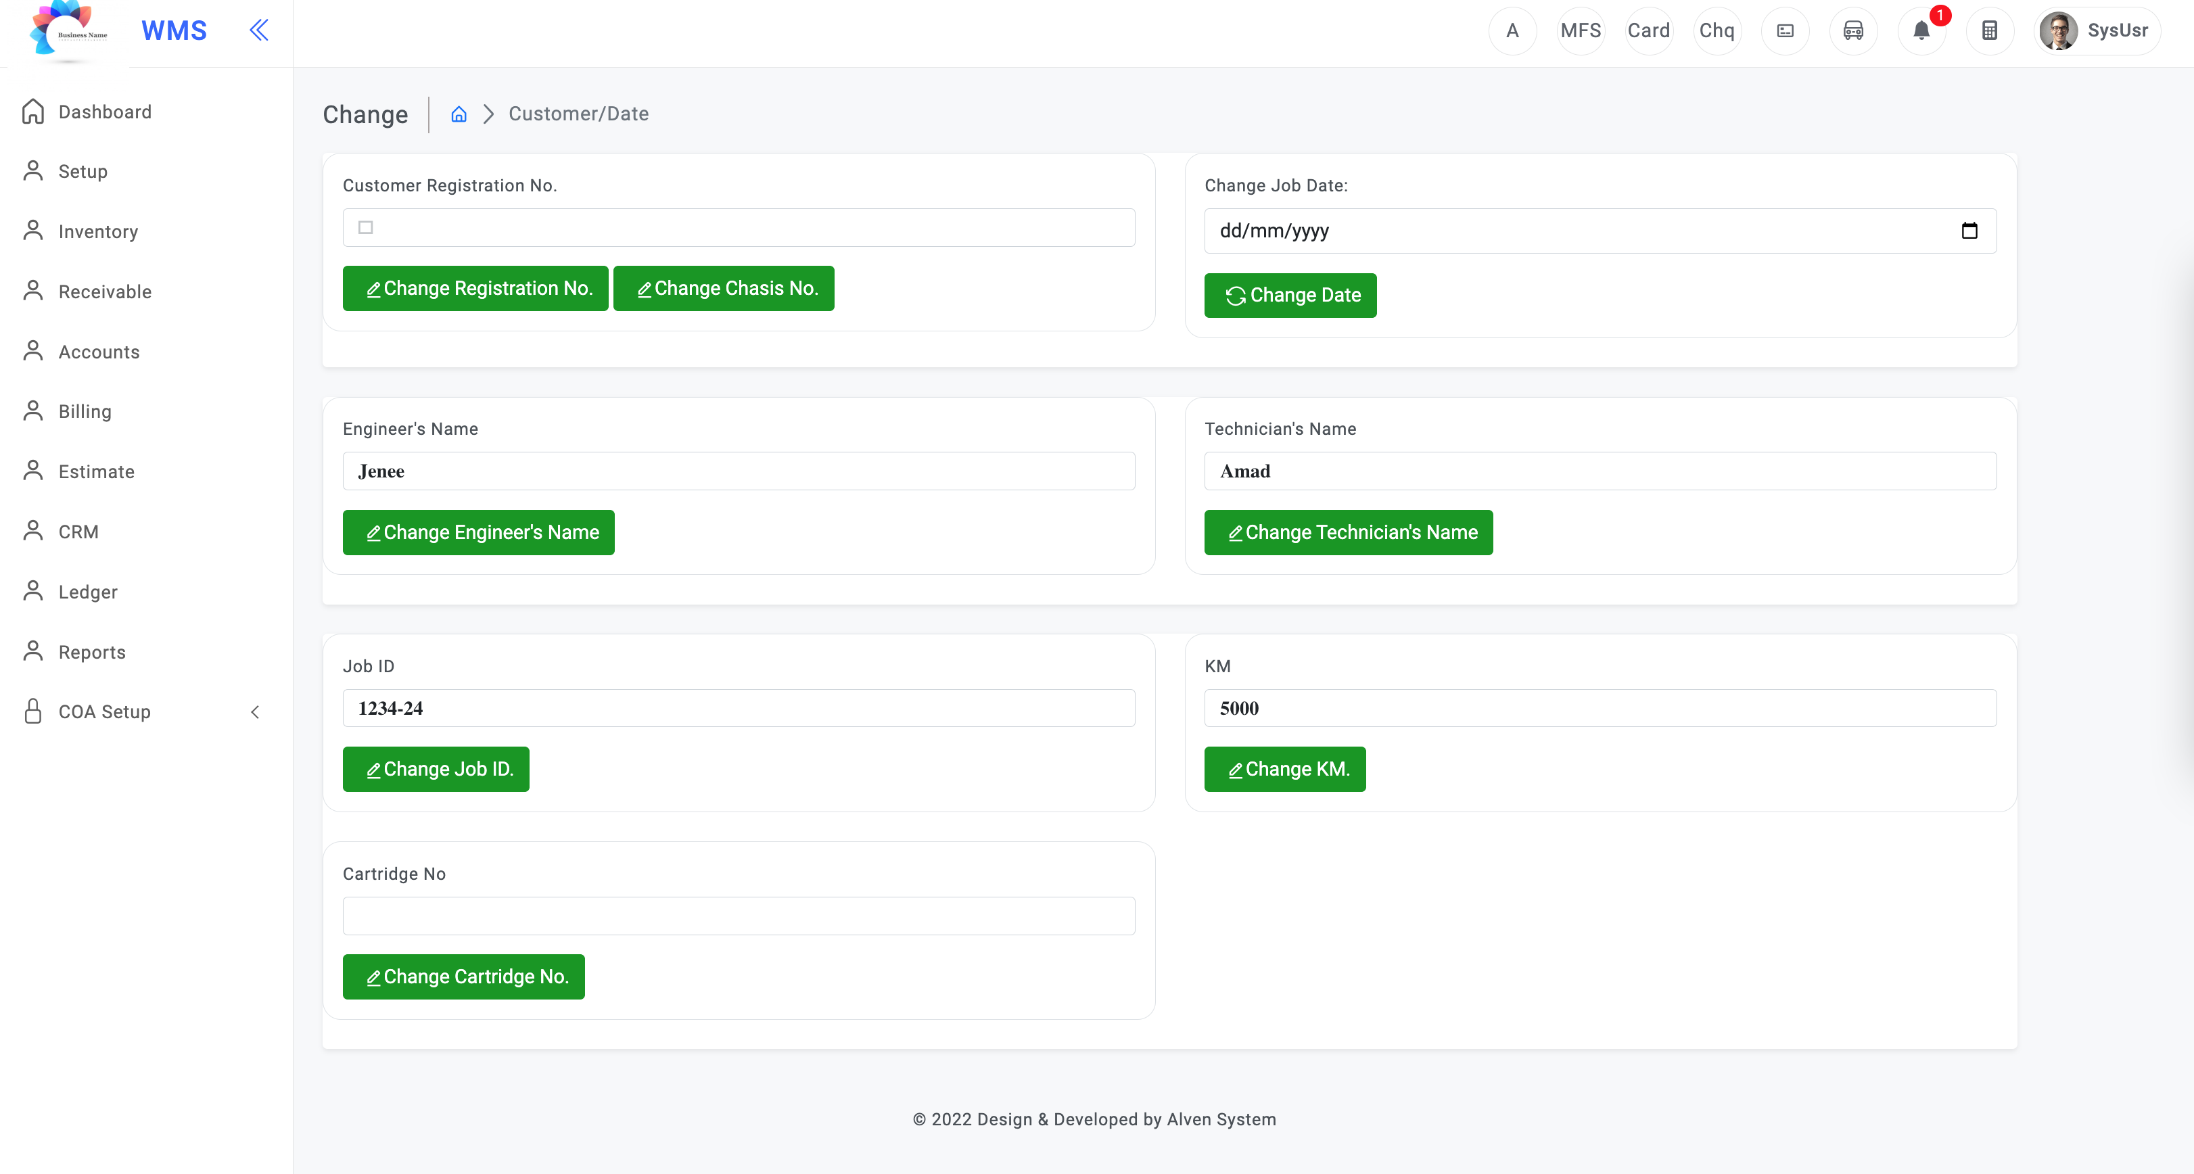Image resolution: width=2194 pixels, height=1174 pixels.
Task: Go to Dashboard in sidebar
Action: click(105, 112)
